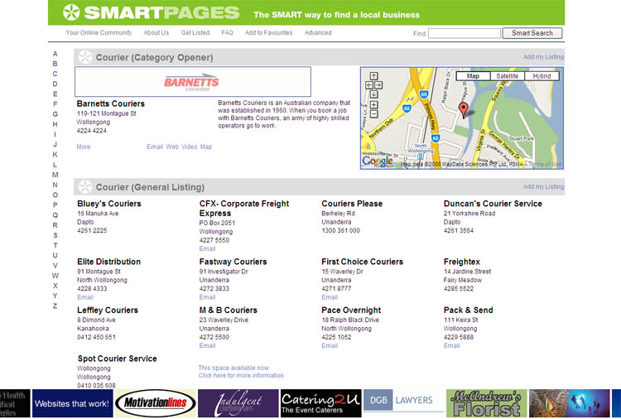Jump to letter W in index

coord(55,276)
